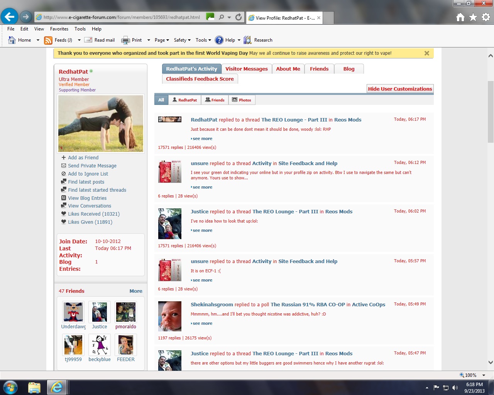Open the address bar search dropdown arrow

229,17
